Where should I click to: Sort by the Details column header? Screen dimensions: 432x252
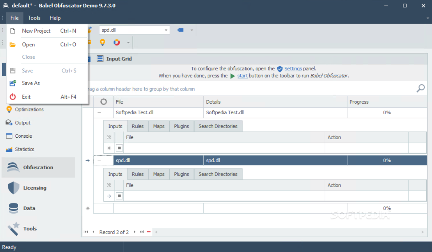276,102
